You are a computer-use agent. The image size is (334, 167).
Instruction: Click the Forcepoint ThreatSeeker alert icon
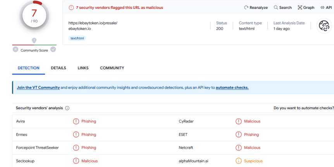coord(76,148)
